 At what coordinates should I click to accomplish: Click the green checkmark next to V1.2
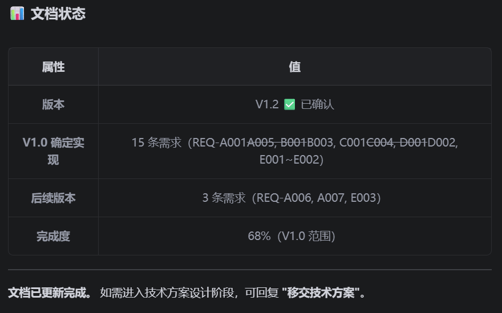tap(289, 105)
